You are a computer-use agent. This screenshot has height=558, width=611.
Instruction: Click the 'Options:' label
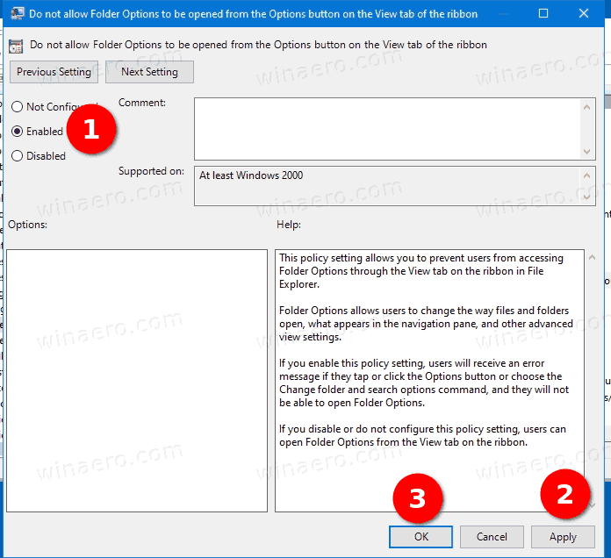coord(28,225)
